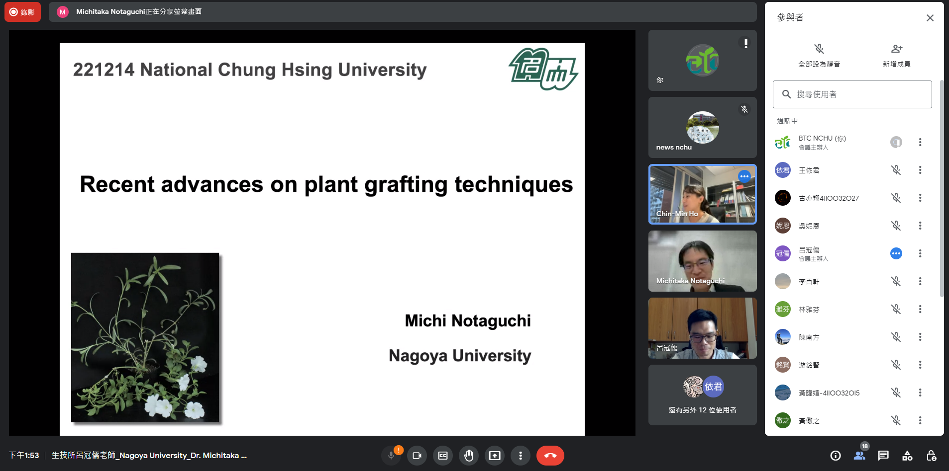Unmute participant 林雅芬
Screen dimensions: 949x471
(x=896, y=309)
